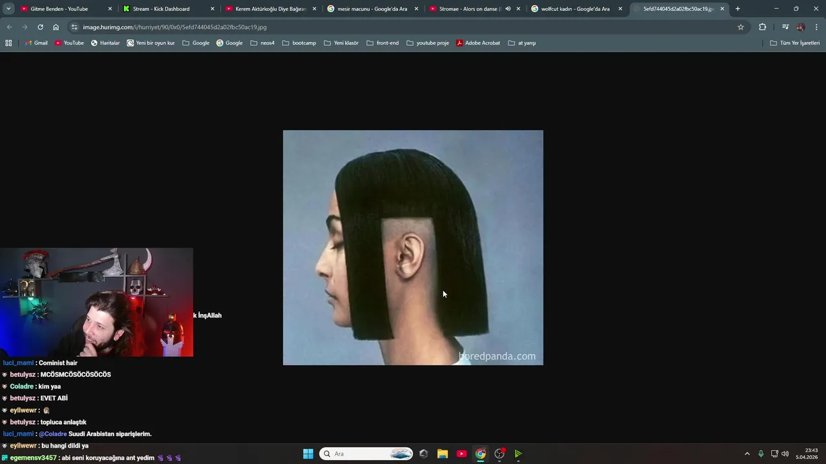
Task: Expand the Google bookmark folder
Action: tap(196, 43)
